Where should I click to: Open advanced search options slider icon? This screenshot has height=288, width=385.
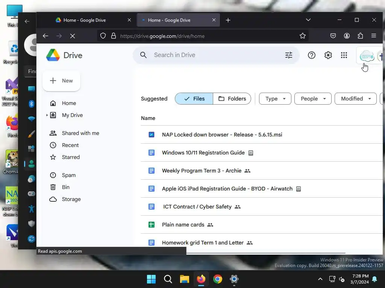[x=289, y=55]
